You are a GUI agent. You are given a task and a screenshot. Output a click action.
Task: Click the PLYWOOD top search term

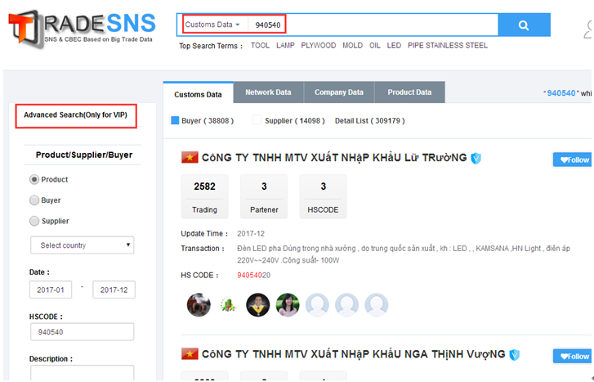point(319,46)
